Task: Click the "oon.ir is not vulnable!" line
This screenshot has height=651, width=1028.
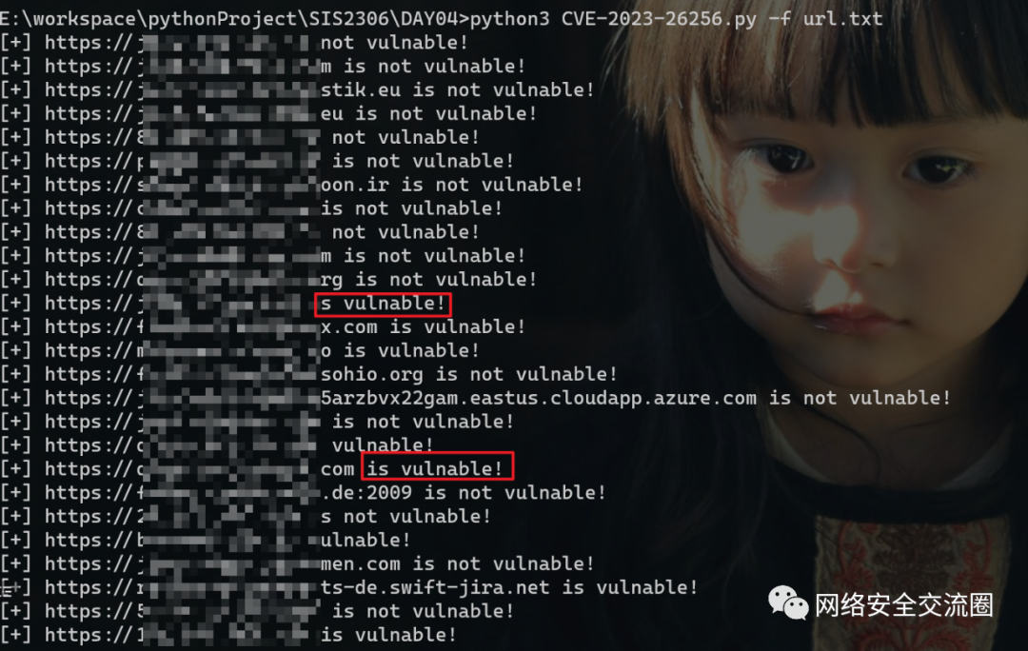Action: coord(451,185)
